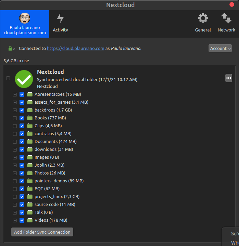
Task: Click the Joplin folder icon
Action: (x=30, y=165)
